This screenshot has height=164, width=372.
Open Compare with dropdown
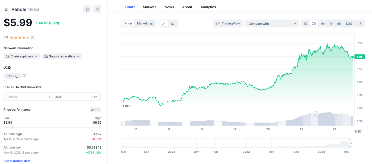click(x=272, y=24)
